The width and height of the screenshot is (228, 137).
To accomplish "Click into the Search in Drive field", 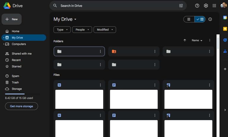I will (x=118, y=6).
